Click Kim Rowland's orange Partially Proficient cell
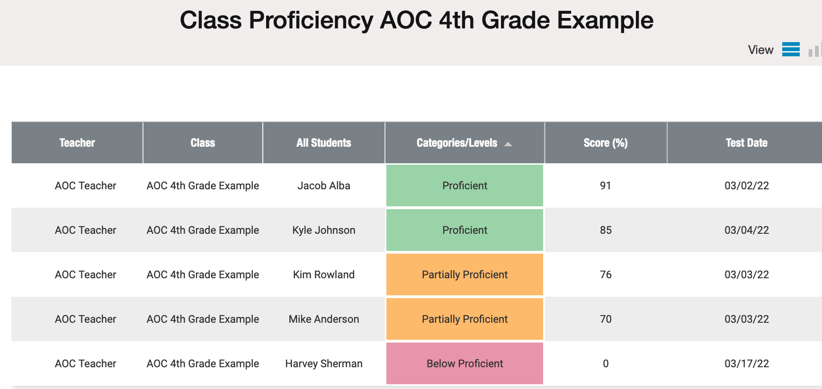The width and height of the screenshot is (822, 389). coord(465,274)
